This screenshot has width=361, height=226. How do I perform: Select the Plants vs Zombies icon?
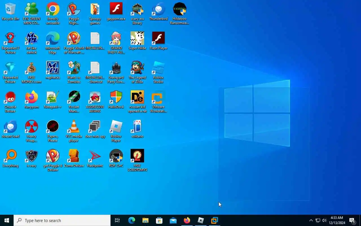pos(74,72)
